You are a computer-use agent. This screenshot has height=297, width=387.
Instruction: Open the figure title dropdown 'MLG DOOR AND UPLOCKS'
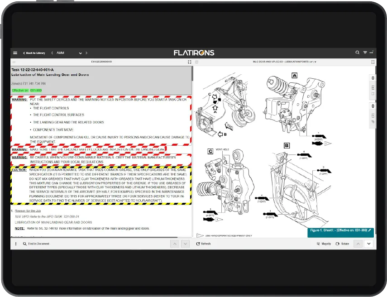[284, 62]
